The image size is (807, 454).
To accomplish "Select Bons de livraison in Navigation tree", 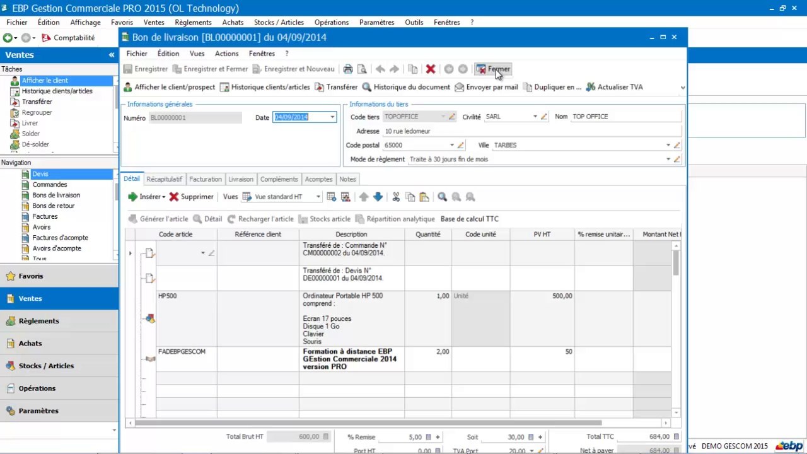I will tap(56, 195).
